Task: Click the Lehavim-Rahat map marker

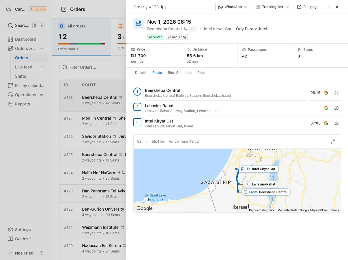Action: tap(261, 184)
